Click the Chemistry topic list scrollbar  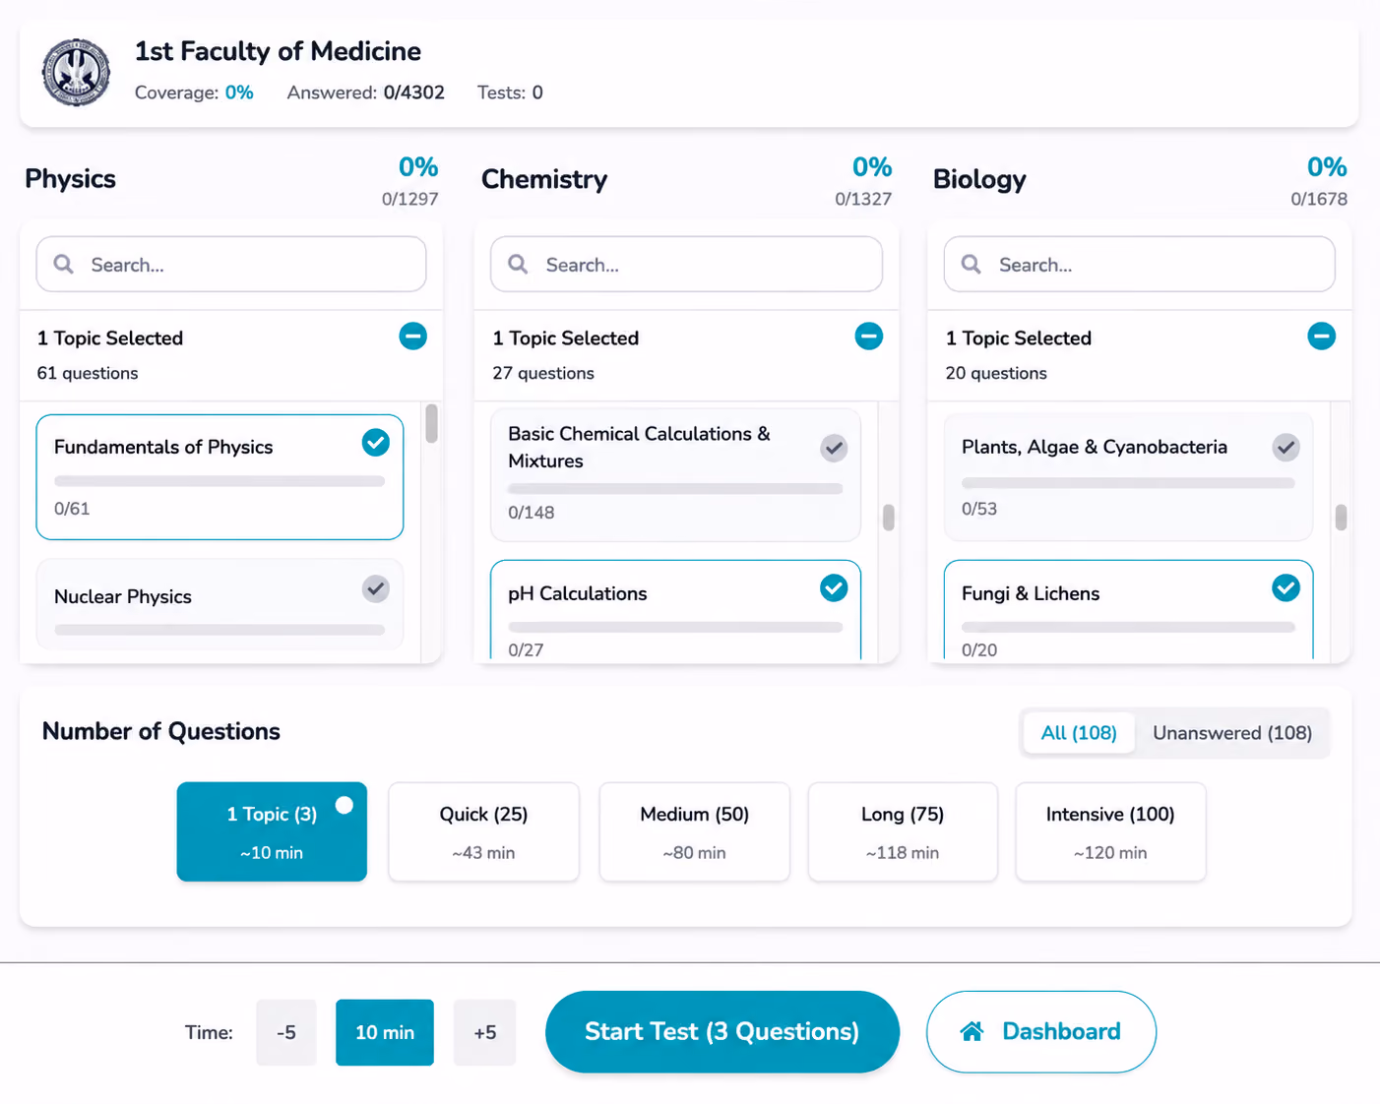point(888,518)
